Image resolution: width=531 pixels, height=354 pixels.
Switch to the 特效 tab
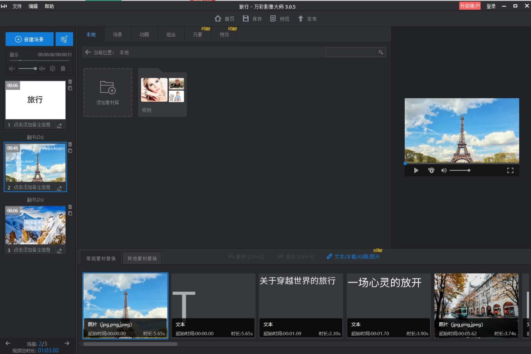[x=224, y=34]
